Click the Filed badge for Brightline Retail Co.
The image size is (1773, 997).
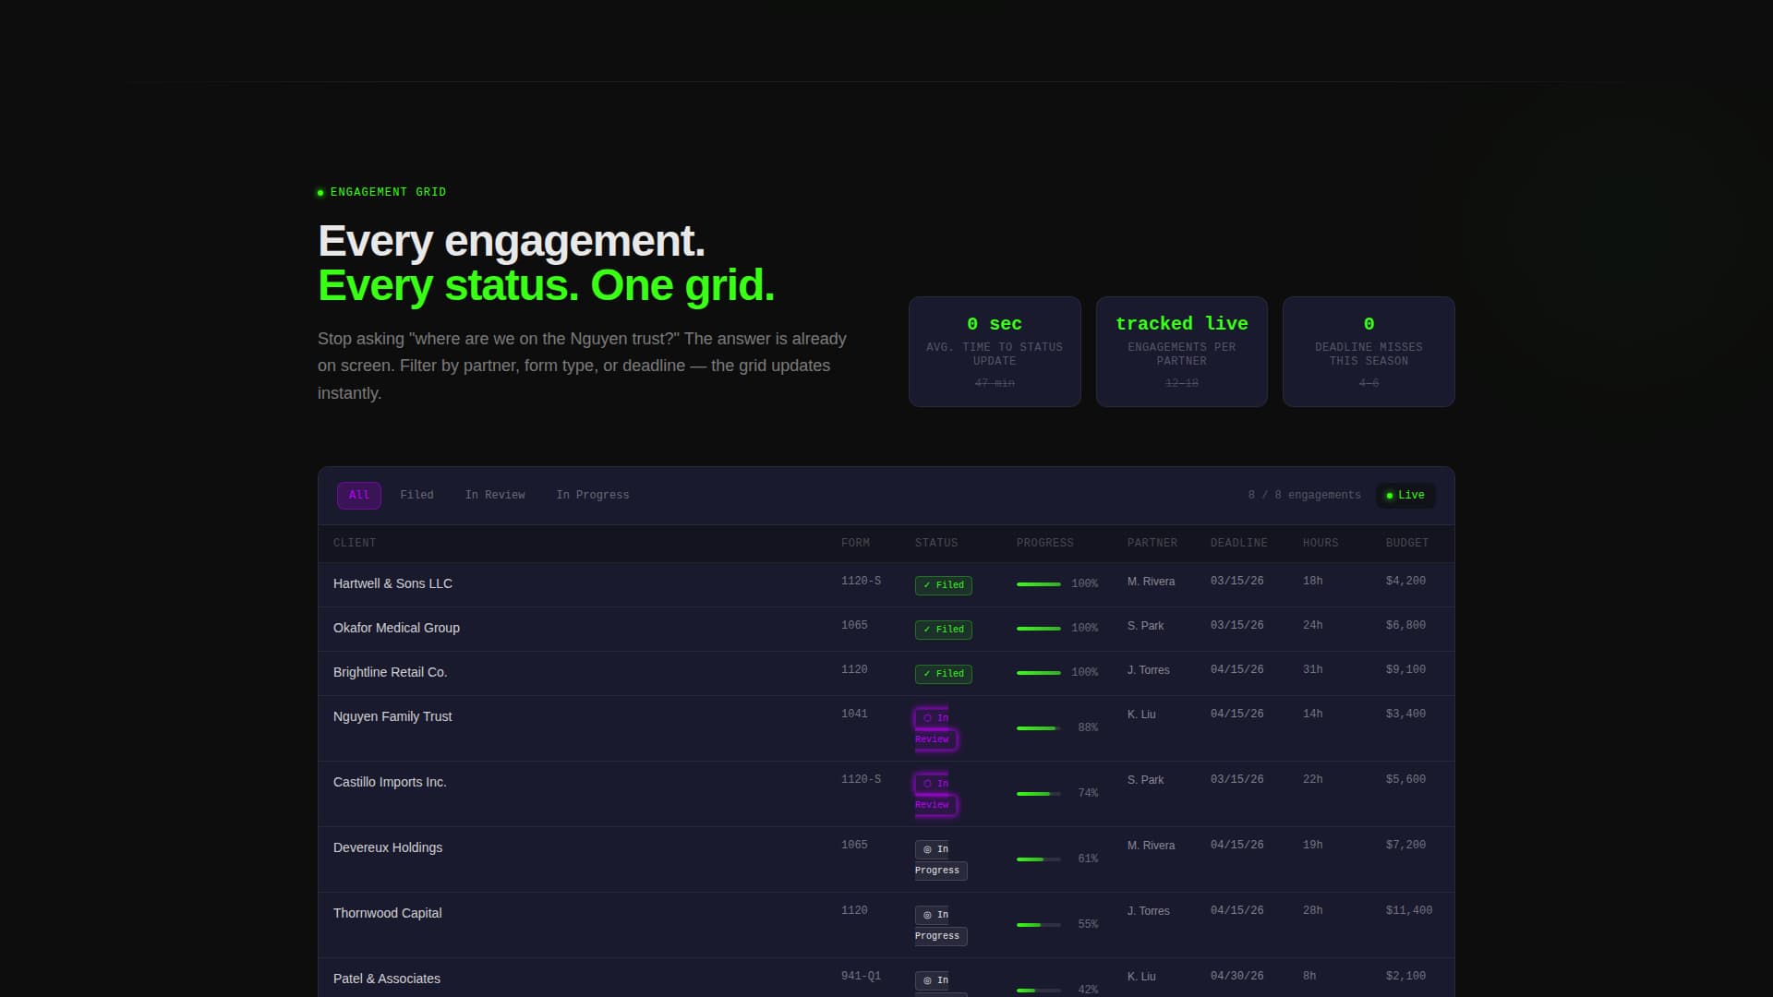944,674
